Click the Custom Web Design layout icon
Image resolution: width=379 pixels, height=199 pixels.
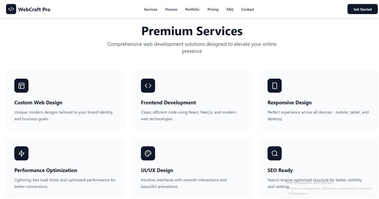click(21, 86)
